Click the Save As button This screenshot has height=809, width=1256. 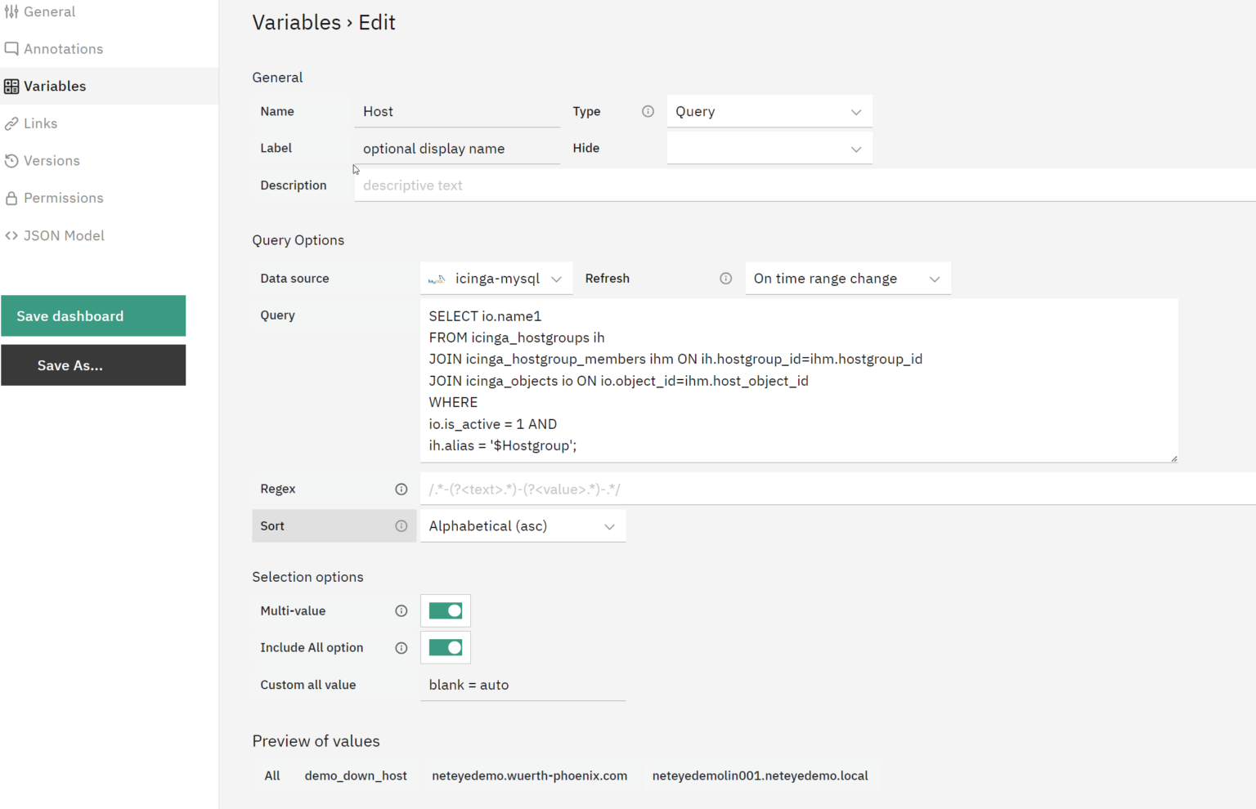coord(93,365)
